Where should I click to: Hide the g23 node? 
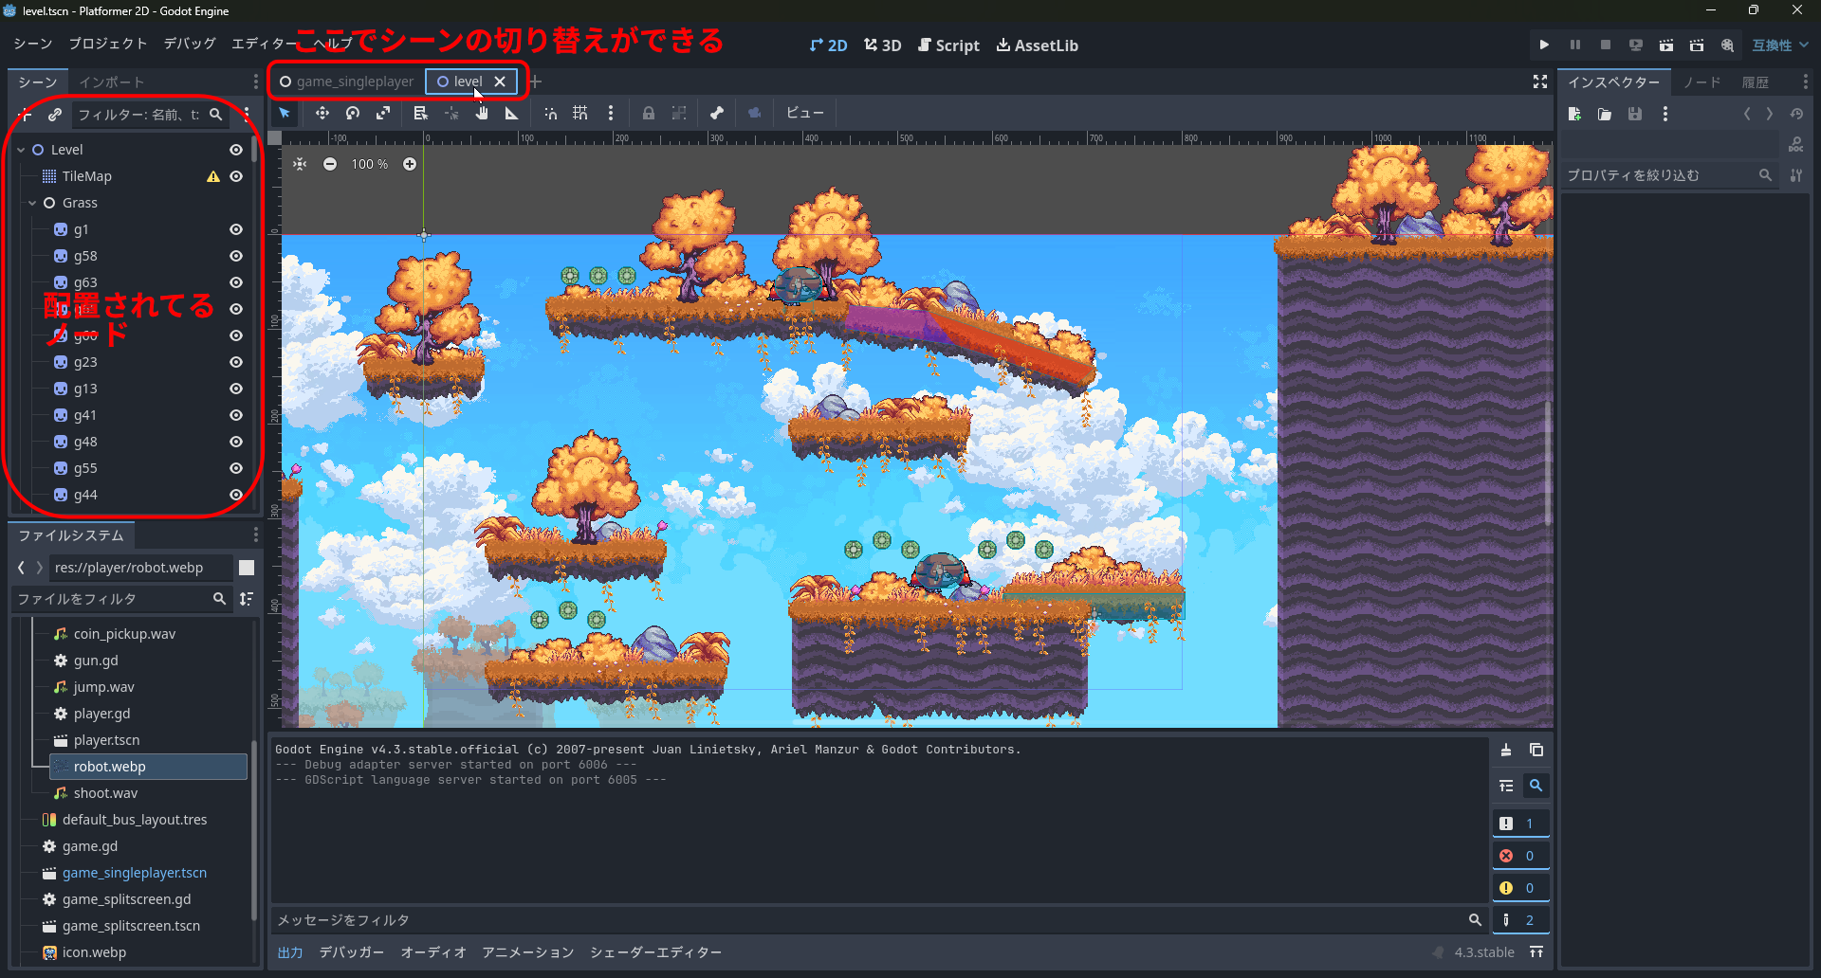click(x=236, y=362)
